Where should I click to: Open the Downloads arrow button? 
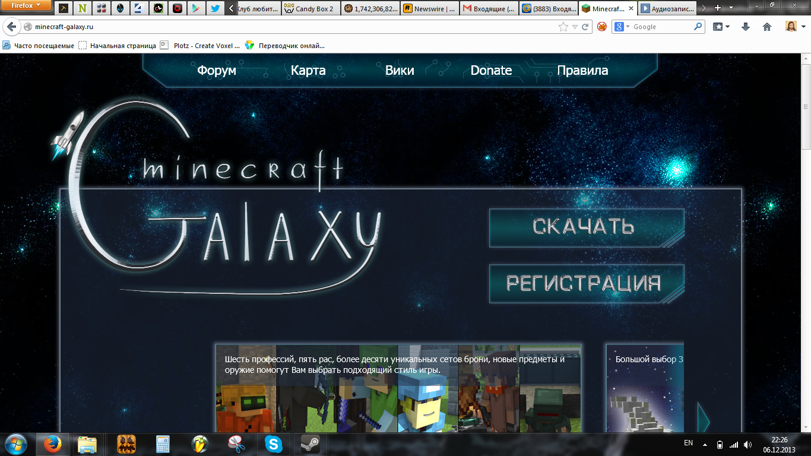[x=746, y=27]
